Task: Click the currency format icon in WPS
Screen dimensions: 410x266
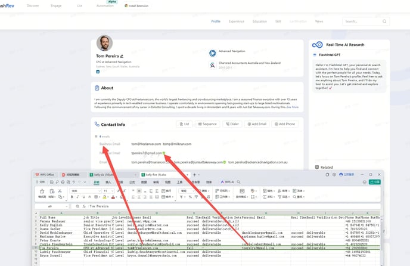Action: (x=182, y=197)
